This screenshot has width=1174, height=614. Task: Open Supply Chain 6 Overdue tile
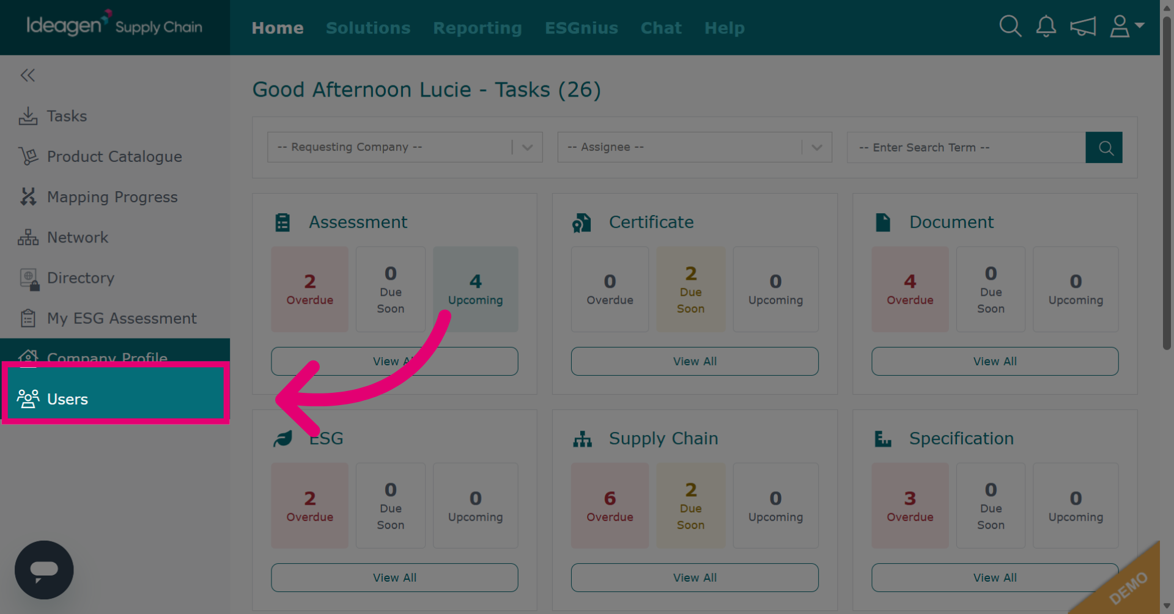610,506
